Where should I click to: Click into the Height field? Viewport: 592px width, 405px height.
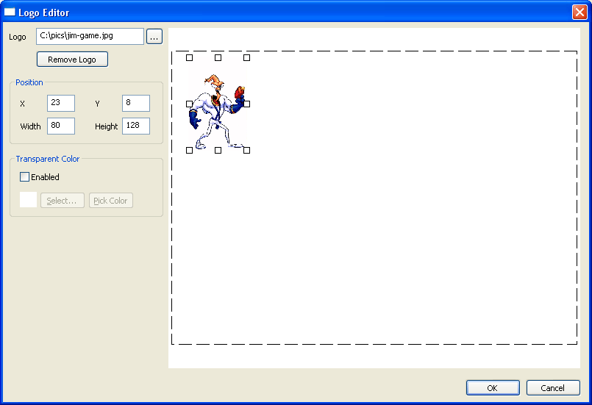click(136, 126)
